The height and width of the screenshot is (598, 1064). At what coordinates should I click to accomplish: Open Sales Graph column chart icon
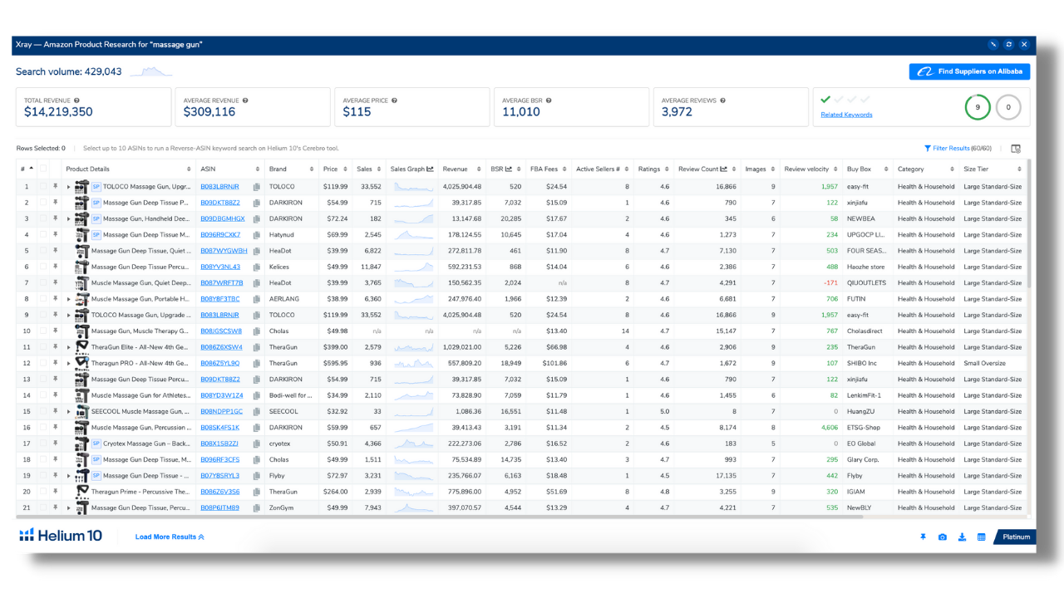coord(430,169)
